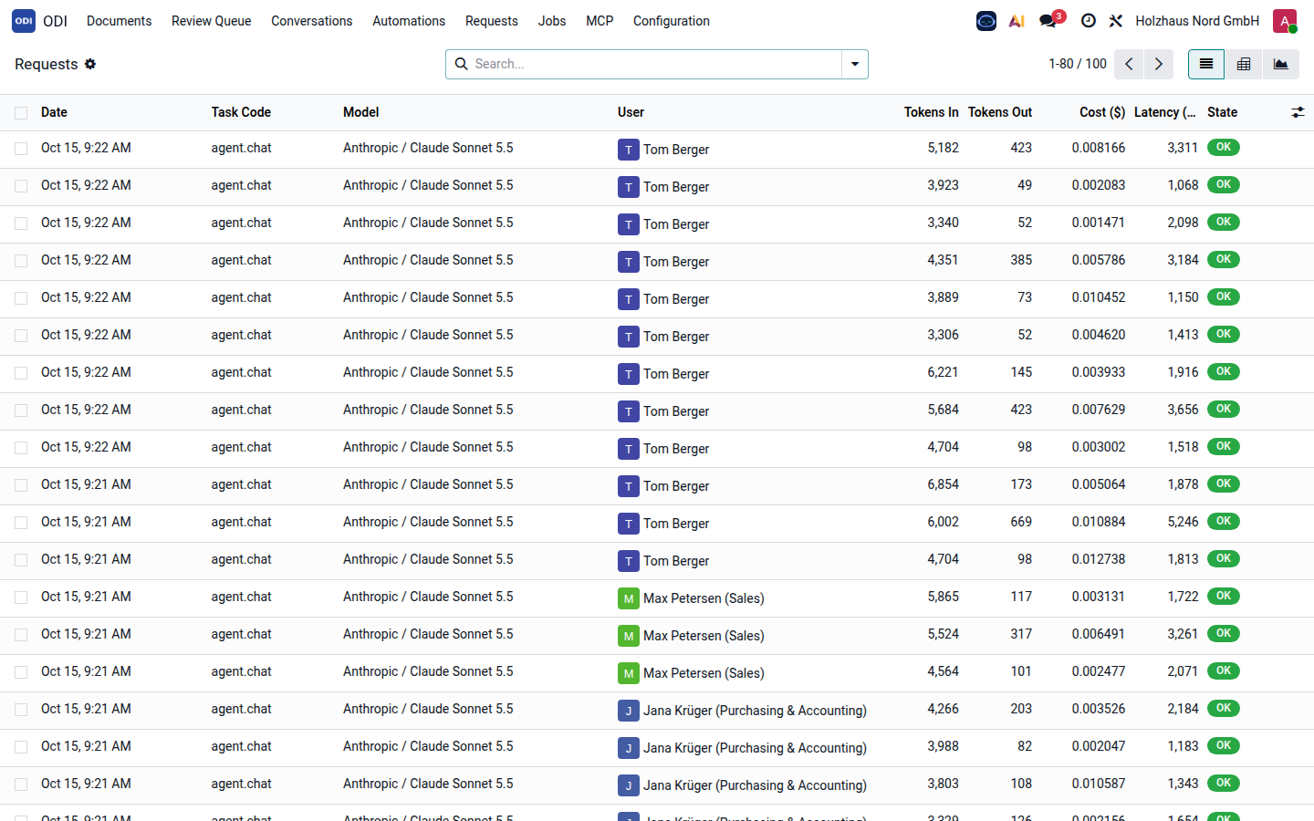
Task: Click the search magnifier icon
Action: click(x=461, y=64)
